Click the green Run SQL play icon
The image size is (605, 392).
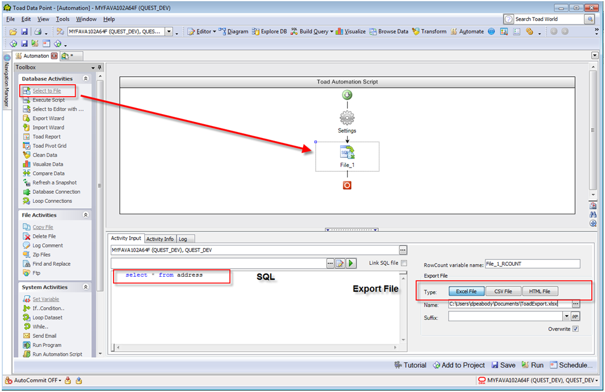(351, 264)
